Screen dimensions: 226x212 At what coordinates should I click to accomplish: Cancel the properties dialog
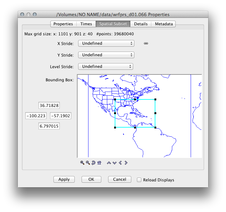tap(119, 179)
